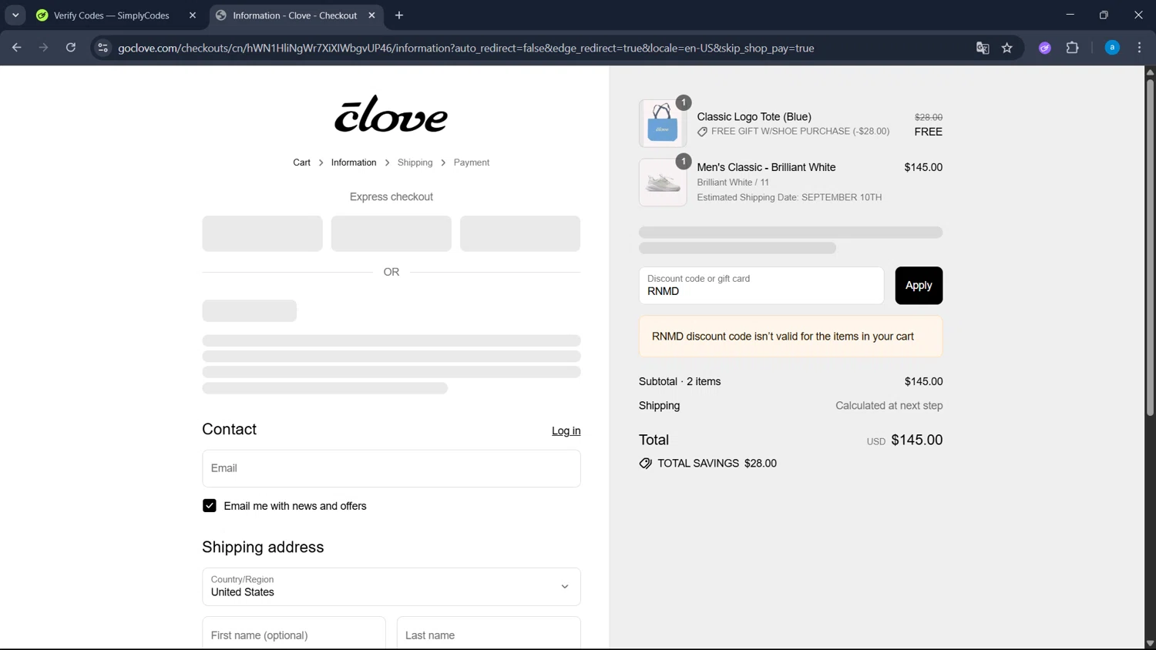Reload the checkout page
Screen dimensions: 1156x650
71,48
